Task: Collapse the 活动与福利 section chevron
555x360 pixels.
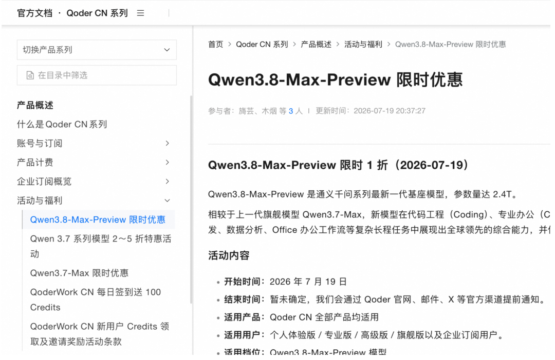Action: click(x=168, y=201)
